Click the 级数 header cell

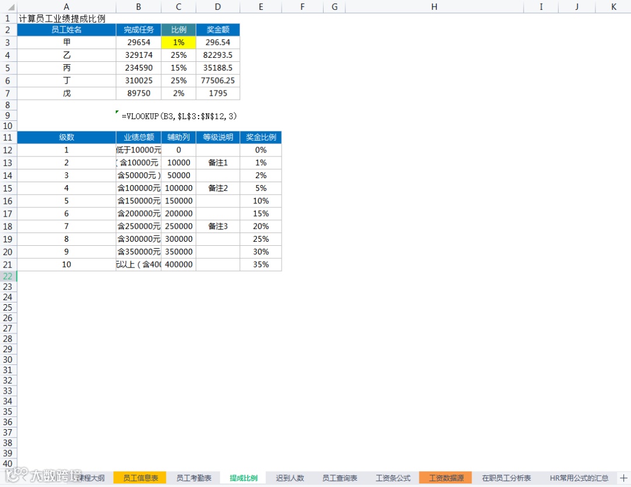pyautogui.click(x=67, y=138)
